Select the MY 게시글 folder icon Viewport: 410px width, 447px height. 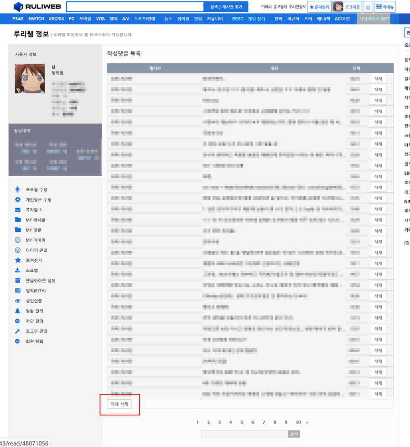point(18,220)
